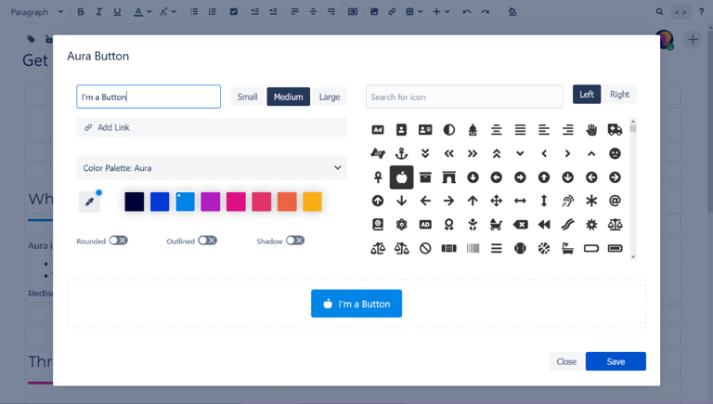This screenshot has width=713, height=404.
Task: Click the icon list scroll-up arrow
Action: [x=633, y=122]
